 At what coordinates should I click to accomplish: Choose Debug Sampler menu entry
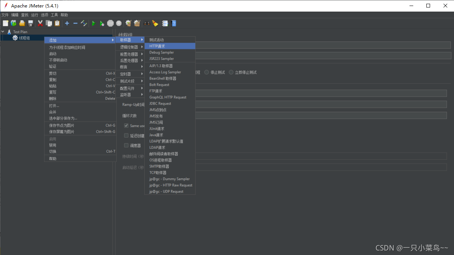click(x=170, y=52)
